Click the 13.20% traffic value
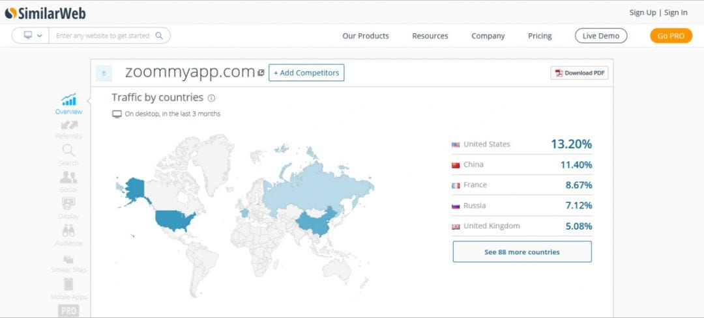This screenshot has width=704, height=318. click(x=571, y=144)
